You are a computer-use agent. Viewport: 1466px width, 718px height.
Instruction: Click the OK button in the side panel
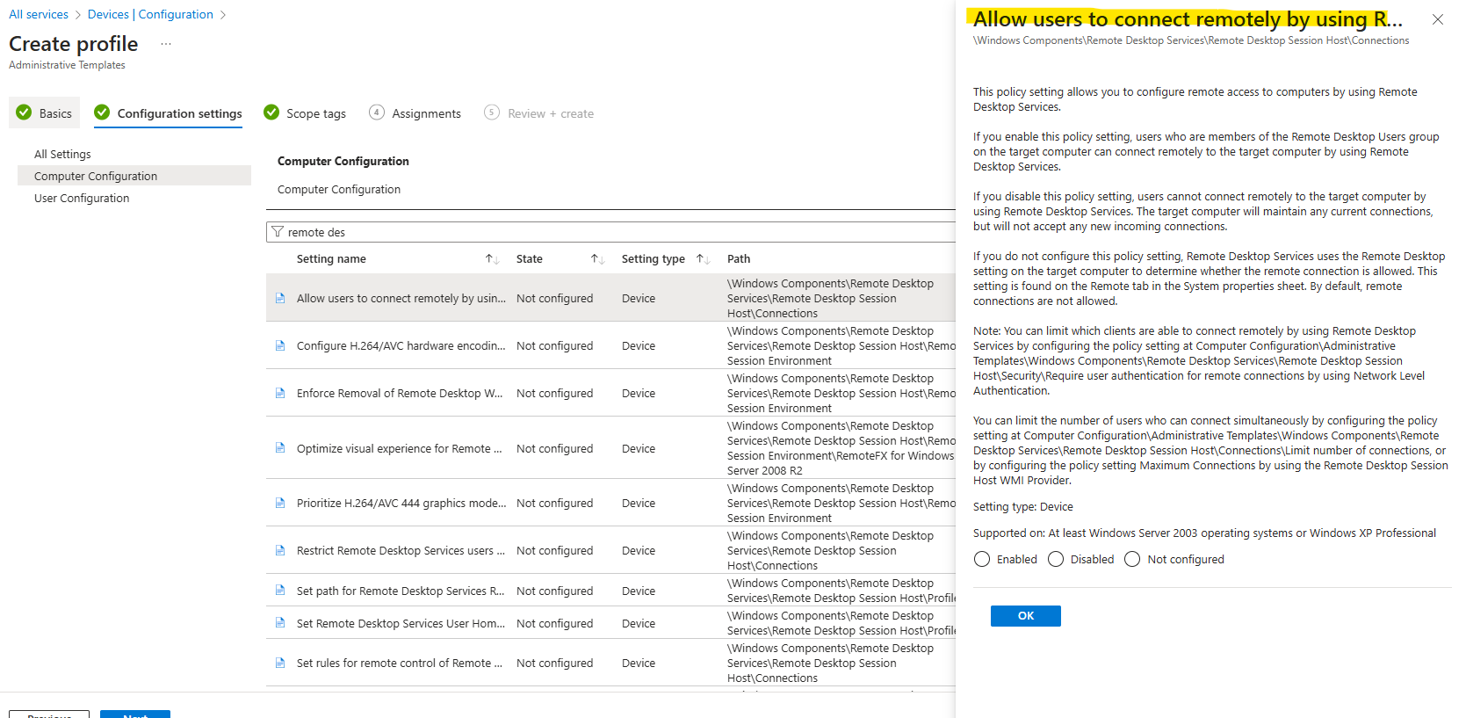1025,616
